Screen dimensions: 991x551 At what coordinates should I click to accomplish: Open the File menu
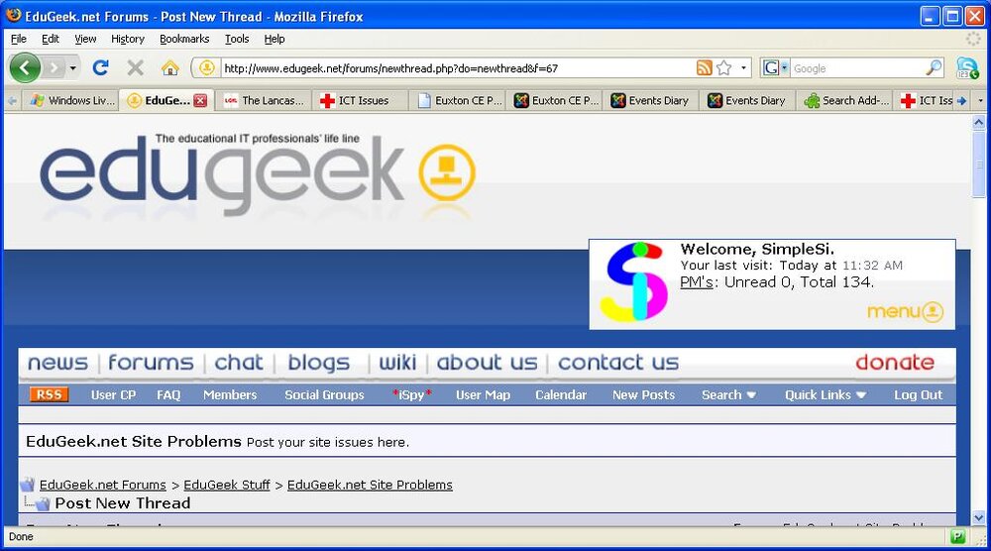click(18, 39)
